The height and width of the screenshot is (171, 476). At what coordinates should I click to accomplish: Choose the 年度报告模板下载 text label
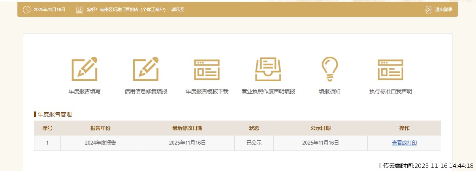[x=207, y=91]
